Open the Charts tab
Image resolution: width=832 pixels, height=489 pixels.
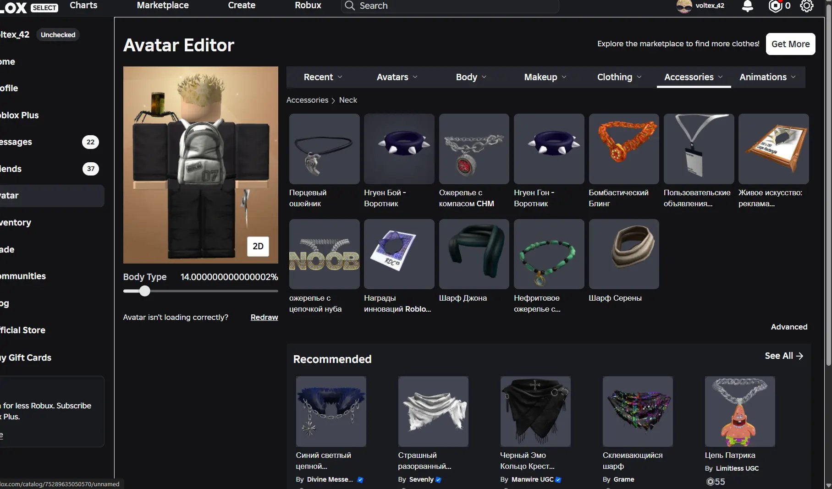pyautogui.click(x=83, y=5)
